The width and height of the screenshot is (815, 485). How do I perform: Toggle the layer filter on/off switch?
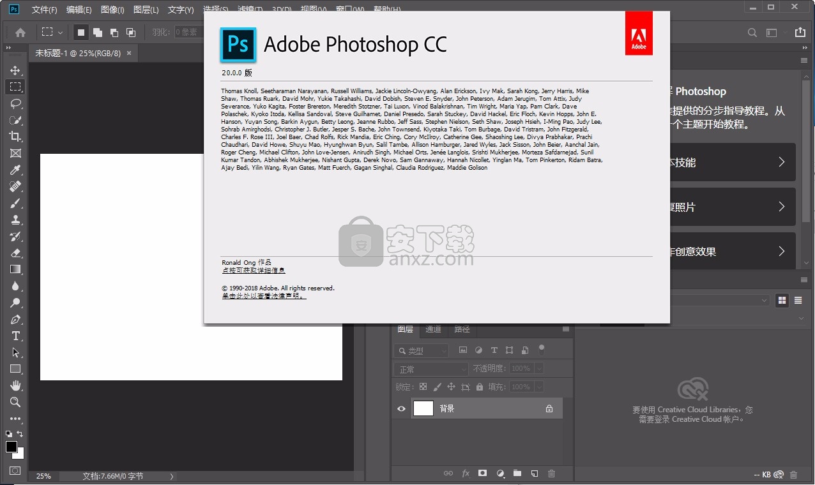[x=542, y=349]
